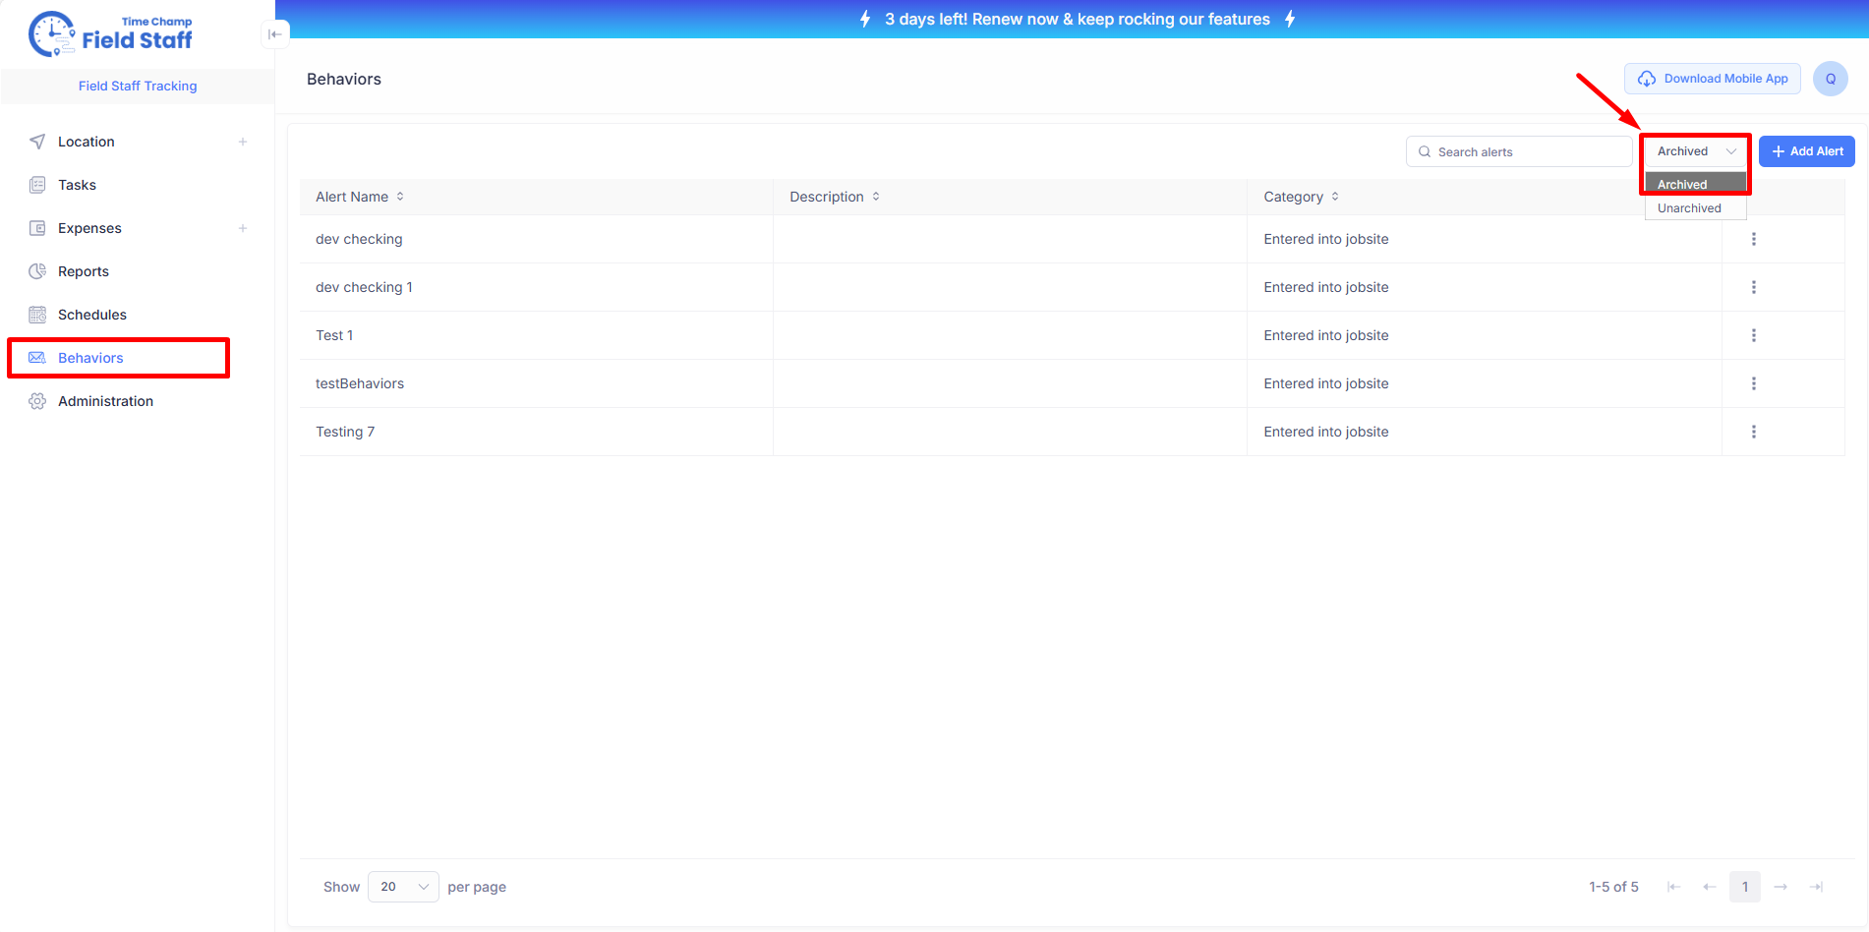Screen dimensions: 1869x932
Task: Choose Archived option in dropdown list
Action: 1696,184
